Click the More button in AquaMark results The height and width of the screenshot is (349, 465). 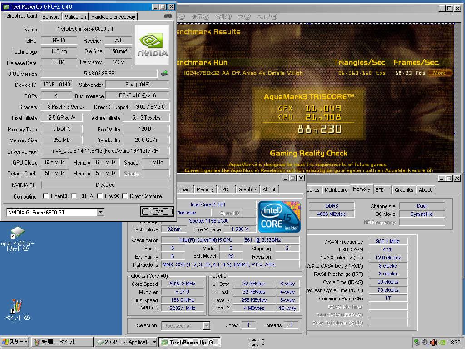point(440,73)
